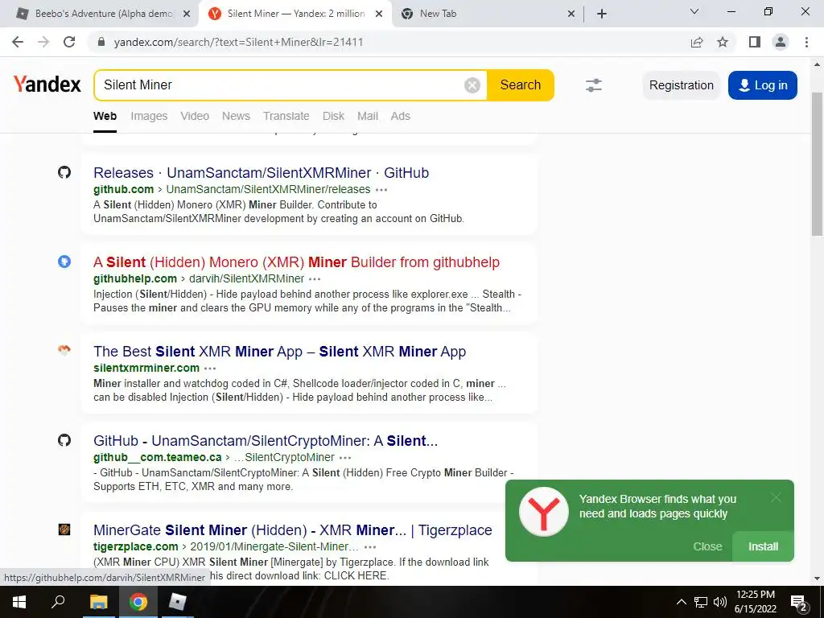Open more options for silentxmrminer.com result

(210, 369)
